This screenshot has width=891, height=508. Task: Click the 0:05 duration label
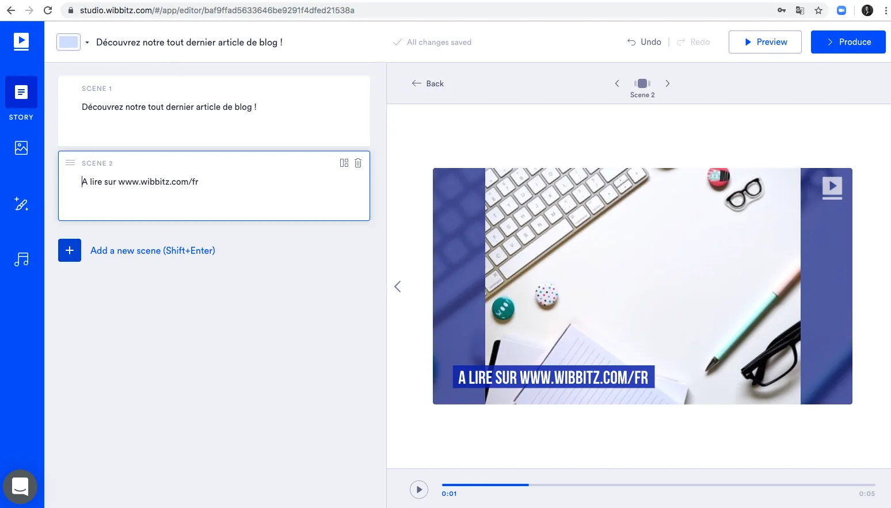click(x=867, y=494)
